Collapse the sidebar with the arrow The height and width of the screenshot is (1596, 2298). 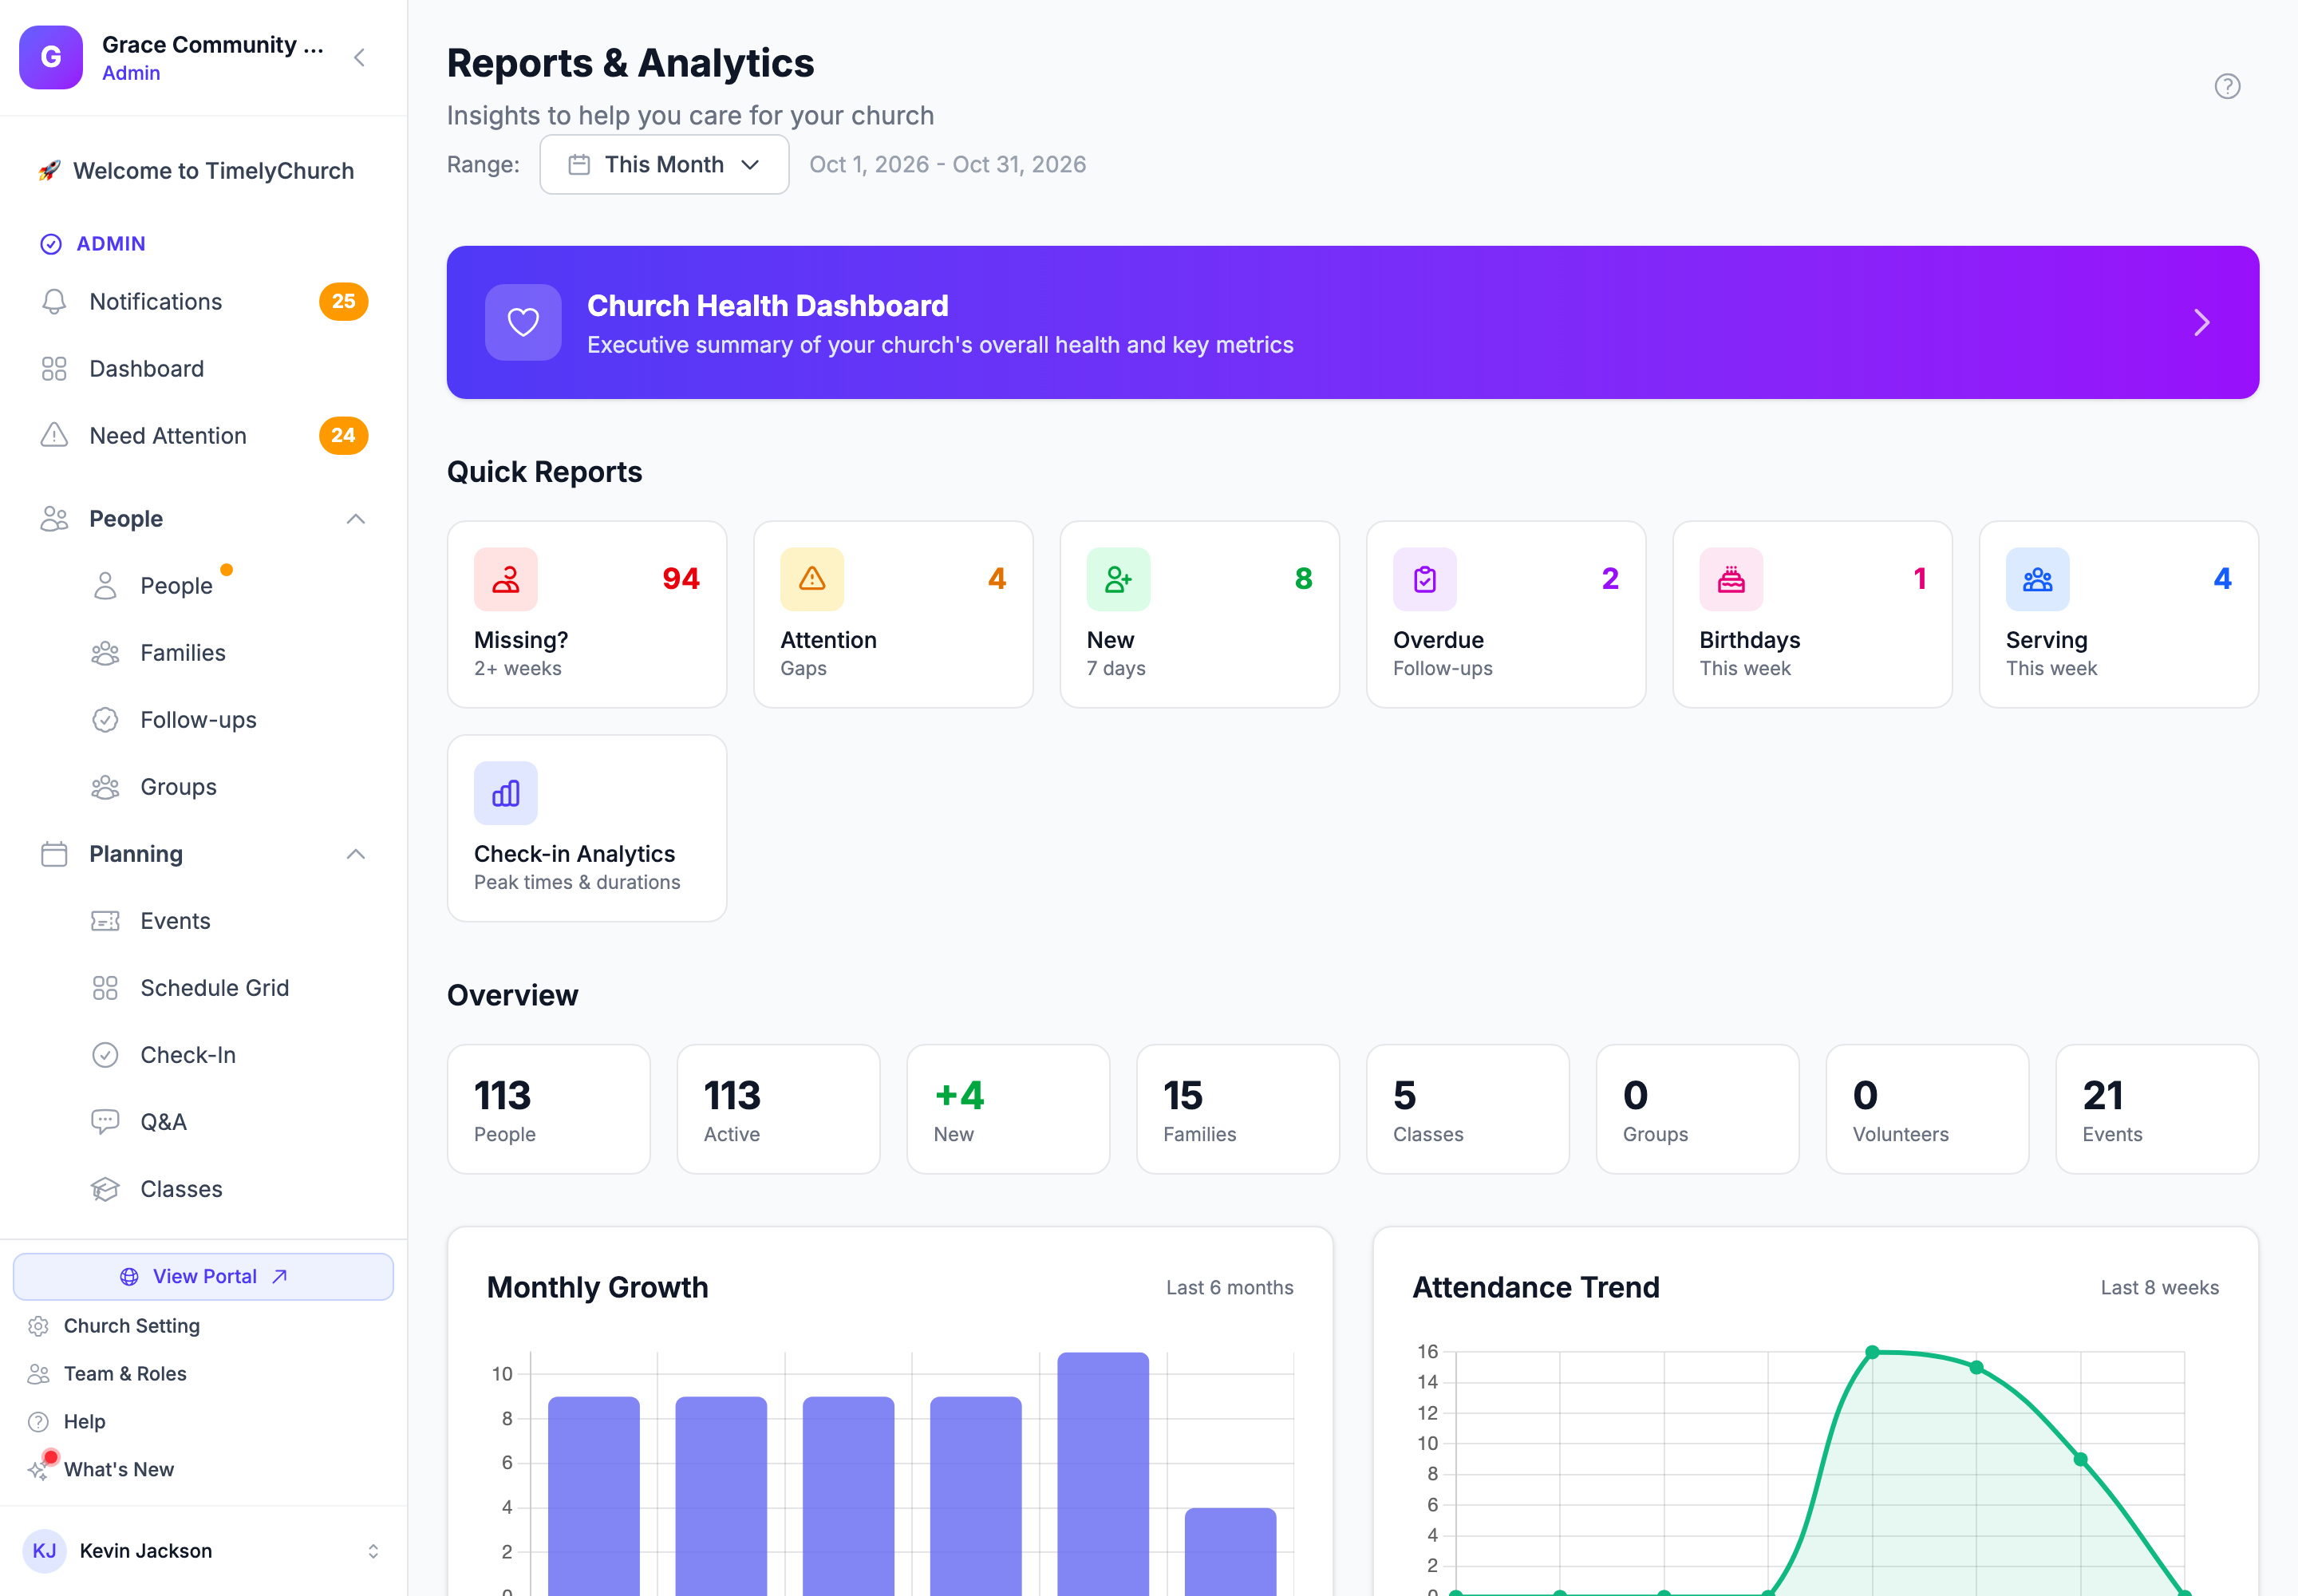coord(360,58)
